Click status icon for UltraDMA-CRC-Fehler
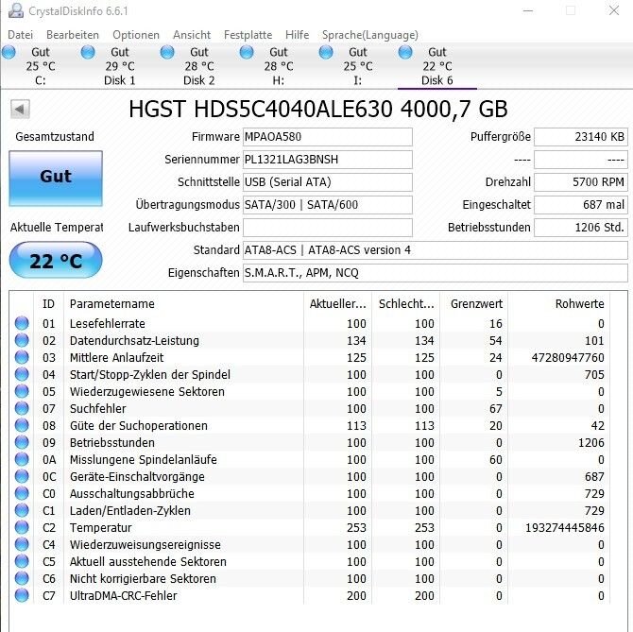The width and height of the screenshot is (633, 632). point(22,595)
